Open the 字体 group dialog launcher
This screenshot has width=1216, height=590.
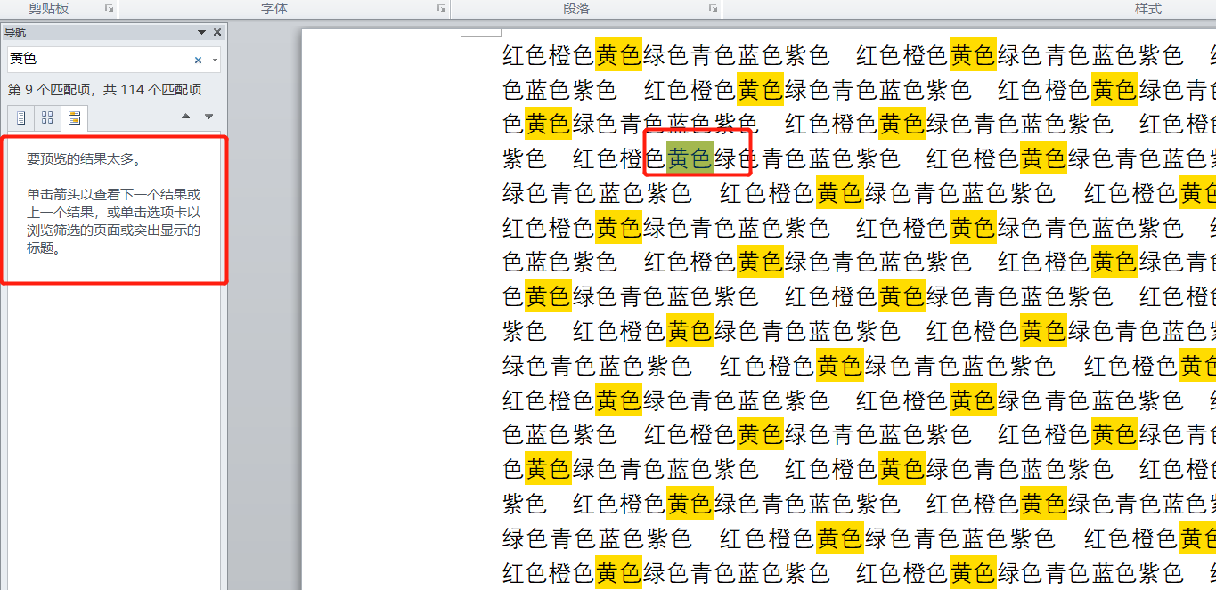pyautogui.click(x=441, y=8)
